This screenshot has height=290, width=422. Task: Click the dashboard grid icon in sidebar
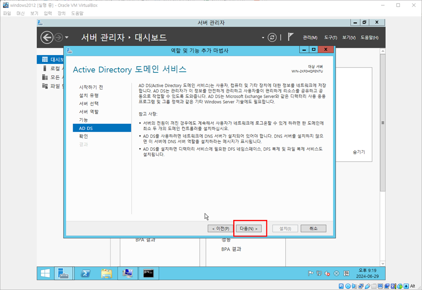[45, 59]
